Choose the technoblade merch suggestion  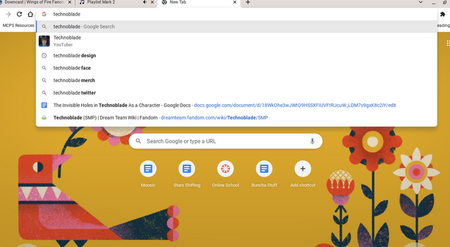point(237,80)
